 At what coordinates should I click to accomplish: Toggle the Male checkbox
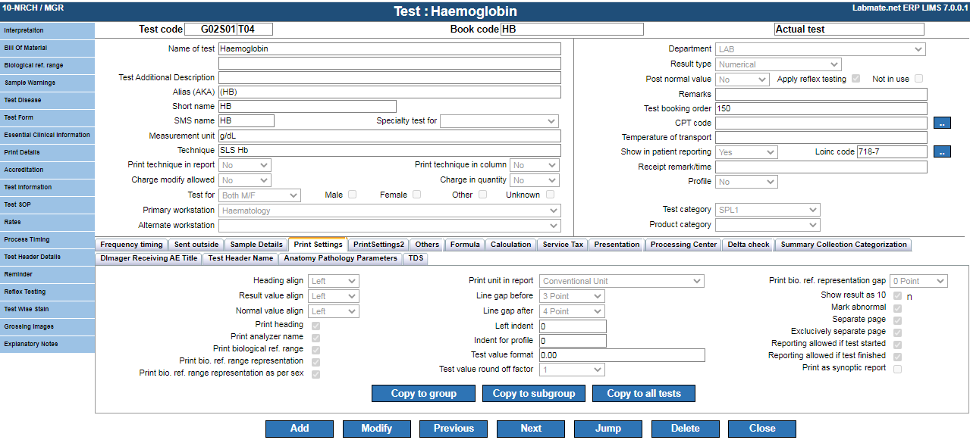(353, 195)
